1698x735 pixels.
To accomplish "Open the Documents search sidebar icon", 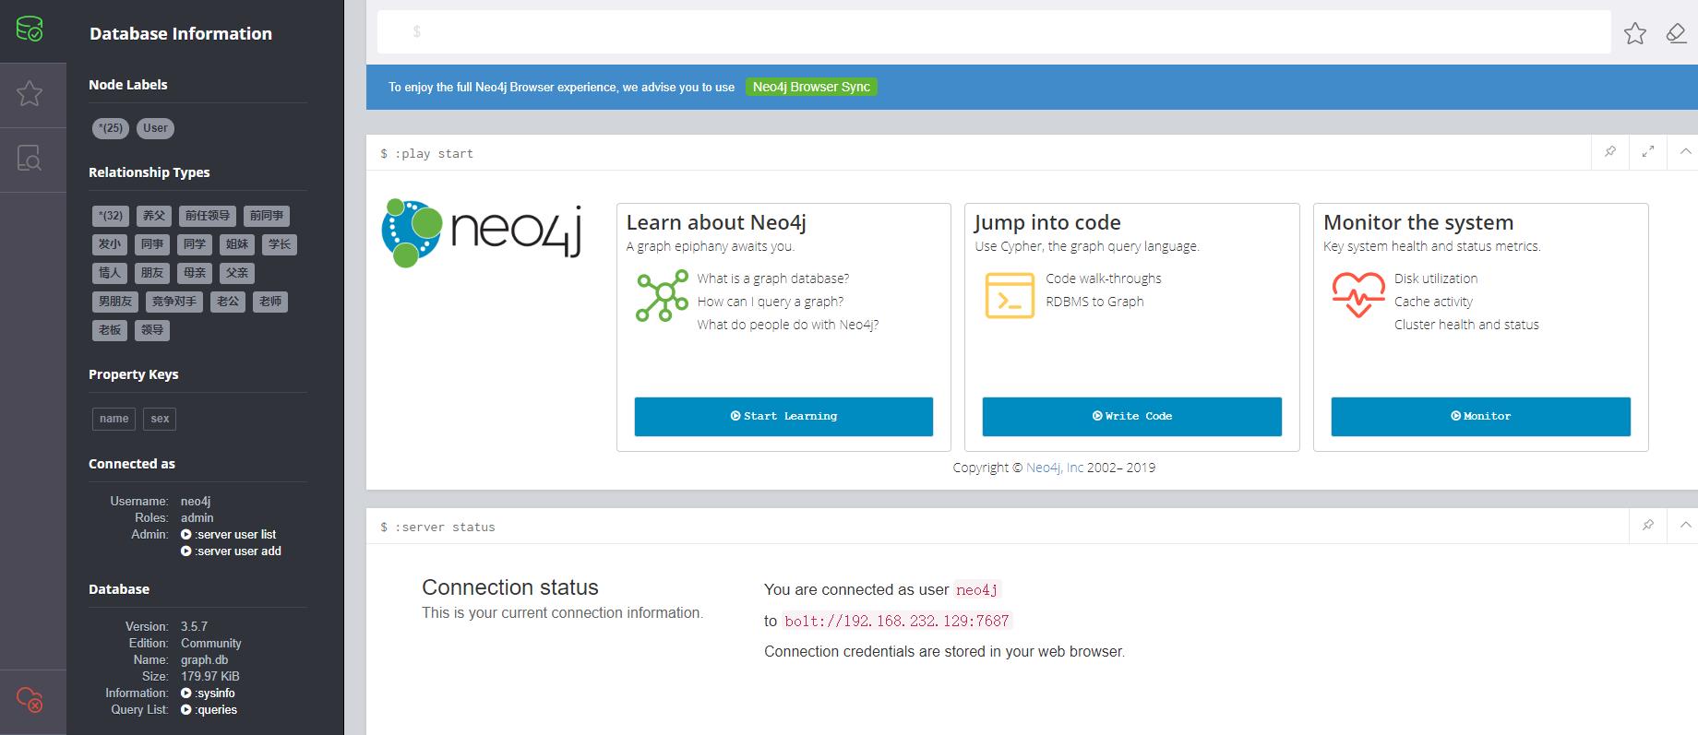I will [30, 158].
